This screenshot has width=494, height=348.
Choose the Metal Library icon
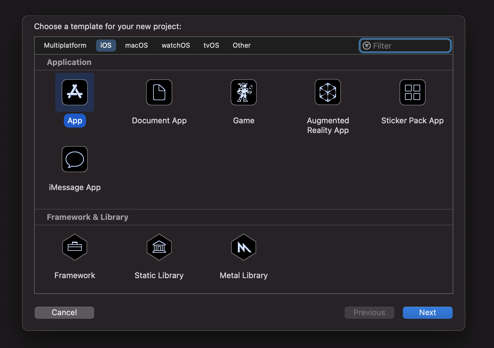pyautogui.click(x=244, y=247)
